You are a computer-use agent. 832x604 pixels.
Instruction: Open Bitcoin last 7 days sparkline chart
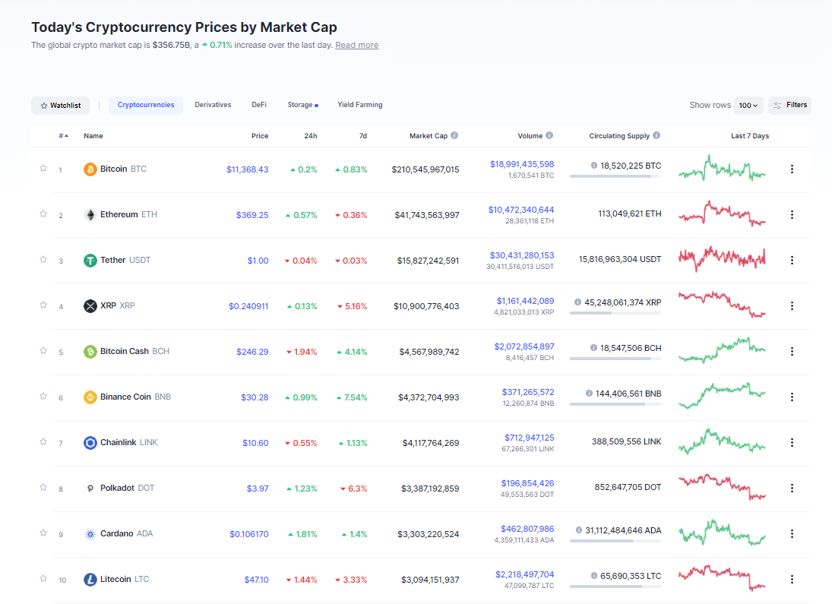pos(722,168)
